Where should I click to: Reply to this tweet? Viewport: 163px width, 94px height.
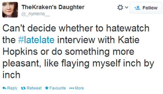click(x=10, y=88)
